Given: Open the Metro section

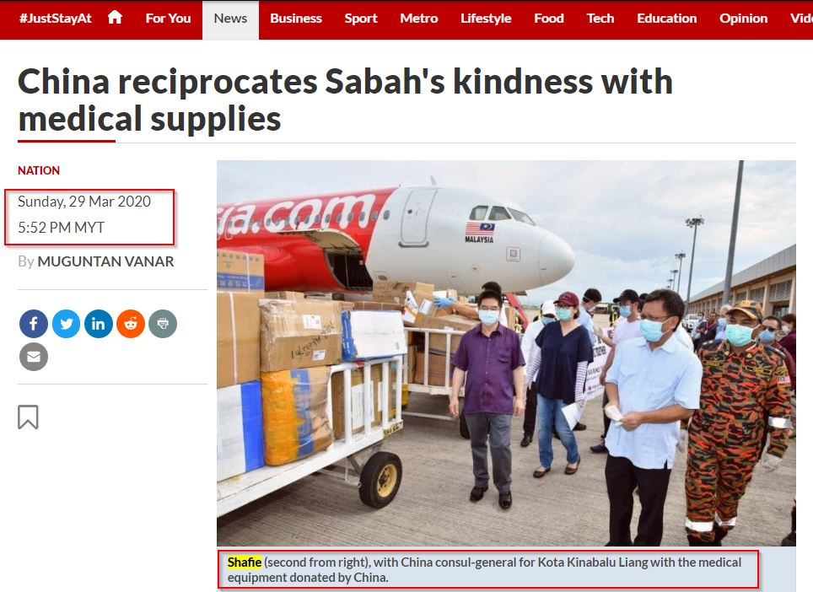Looking at the screenshot, I should pos(419,19).
